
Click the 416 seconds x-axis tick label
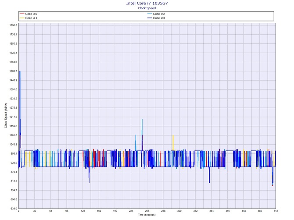[x=228, y=211]
